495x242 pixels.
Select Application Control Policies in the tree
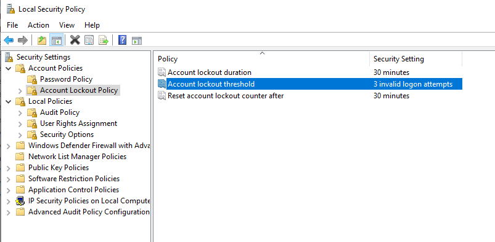tap(74, 190)
